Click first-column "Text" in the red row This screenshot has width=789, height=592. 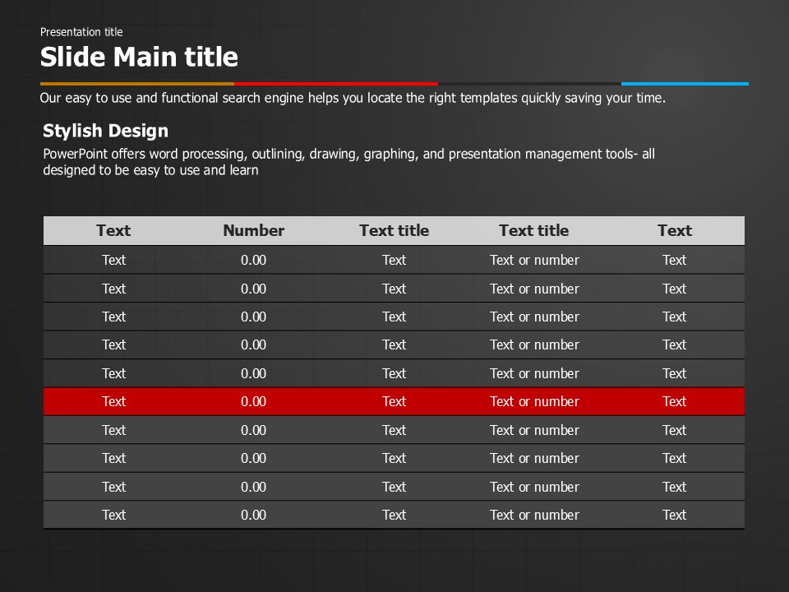113,402
